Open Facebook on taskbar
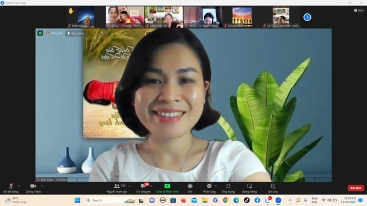Image resolution: width=367 pixels, height=206 pixels. (257, 200)
